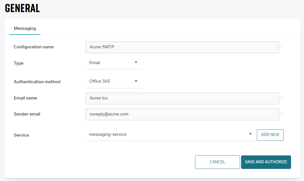Click the Sender email input field

182,114
